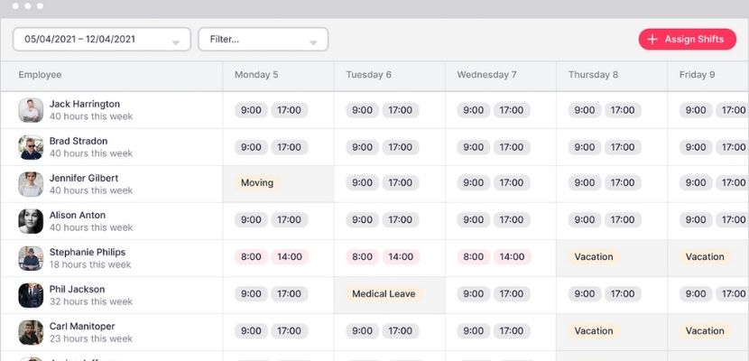The image size is (749, 361).
Task: Edit Jack Harrington's Tuesday 17:00 end time
Action: (401, 110)
